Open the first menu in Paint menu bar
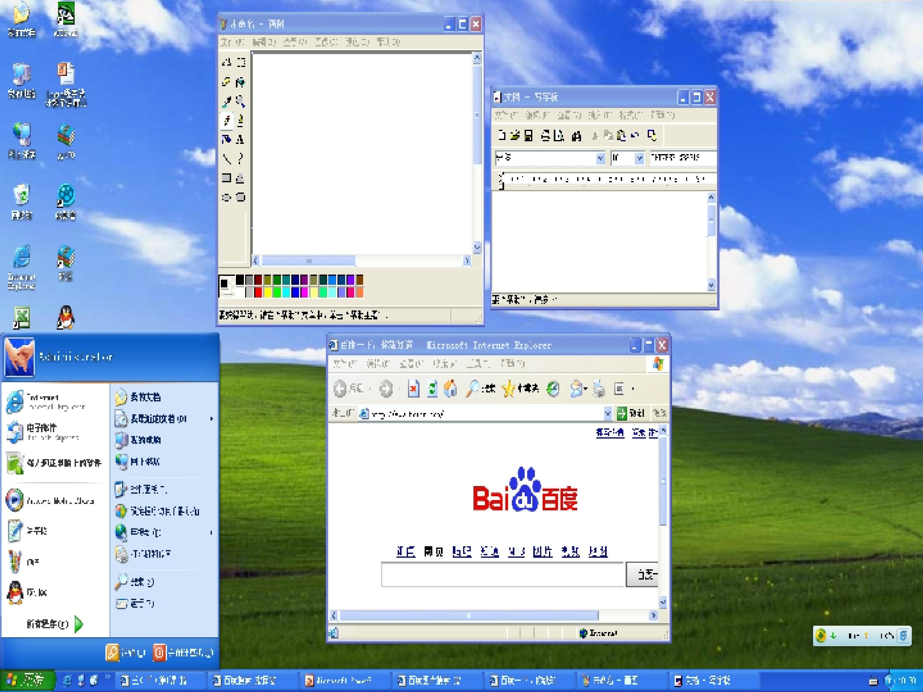923x692 pixels. 232,42
